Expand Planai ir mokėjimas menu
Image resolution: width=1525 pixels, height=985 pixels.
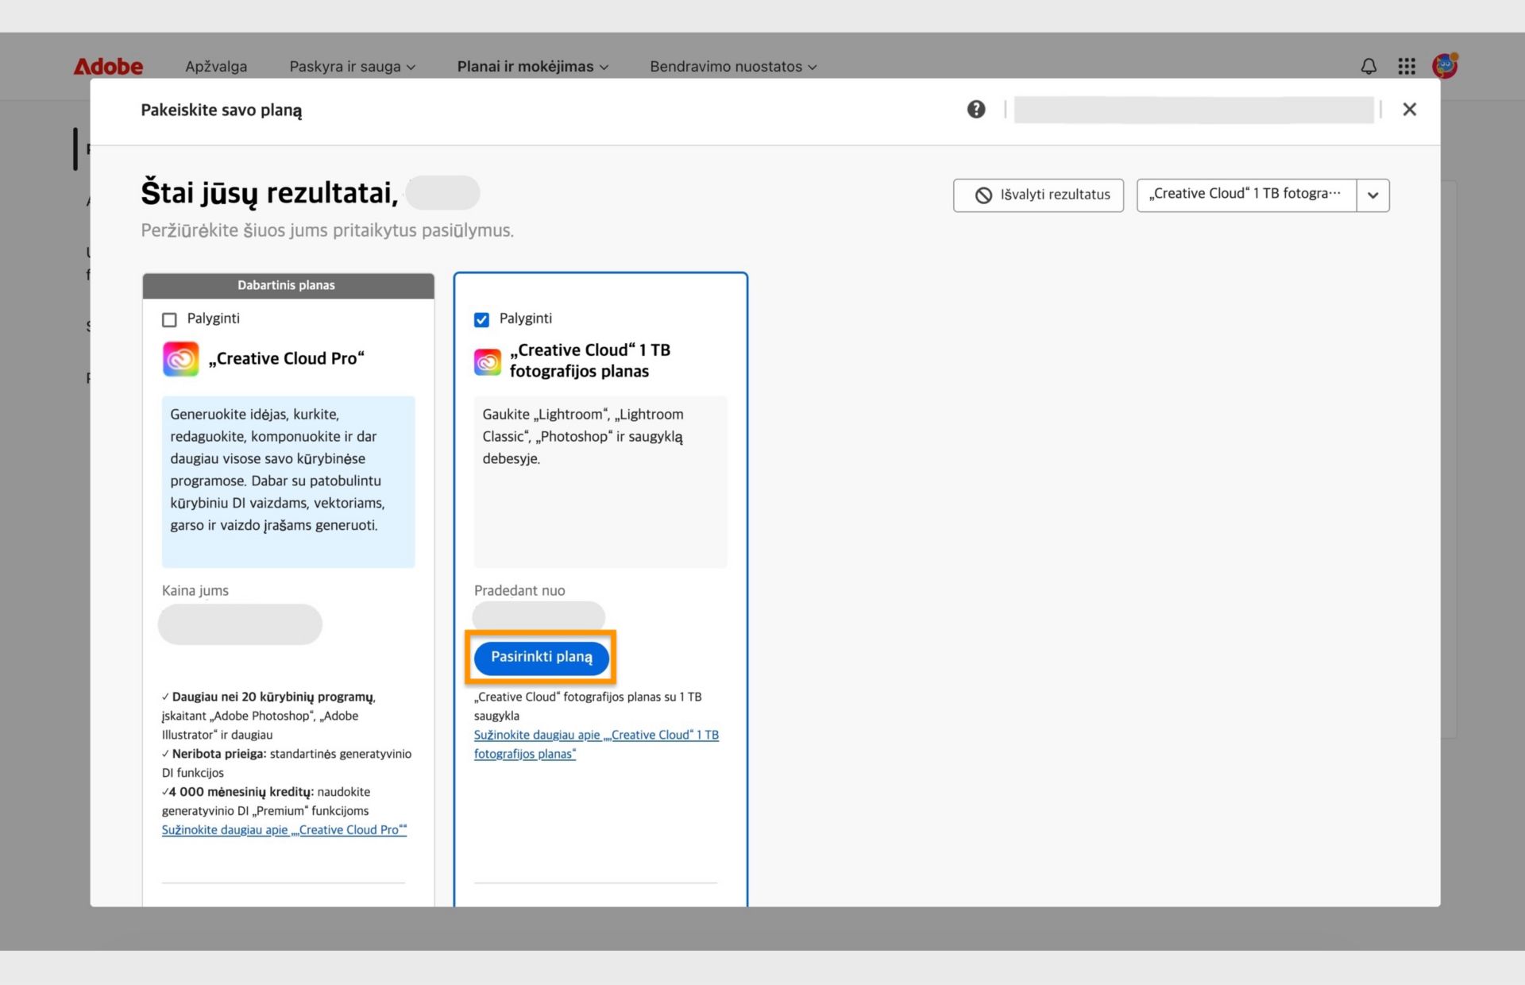pyautogui.click(x=532, y=67)
